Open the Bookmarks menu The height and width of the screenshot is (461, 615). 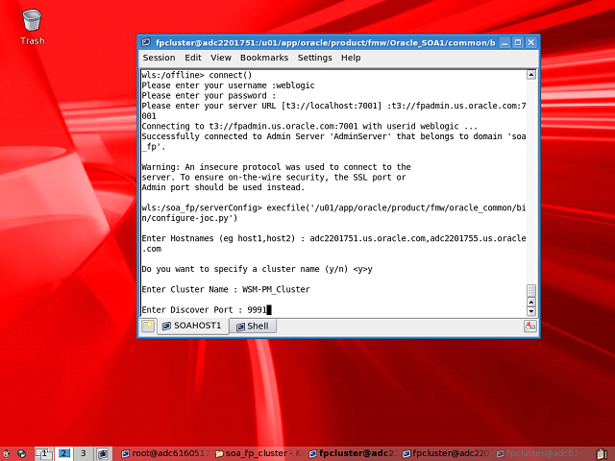(264, 58)
